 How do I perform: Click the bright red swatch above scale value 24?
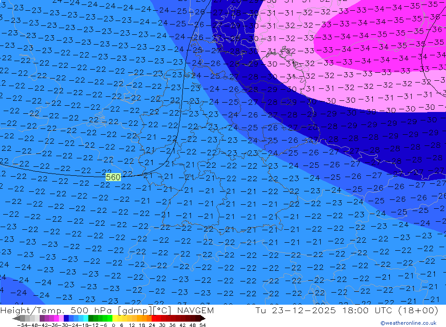pos(154,318)
